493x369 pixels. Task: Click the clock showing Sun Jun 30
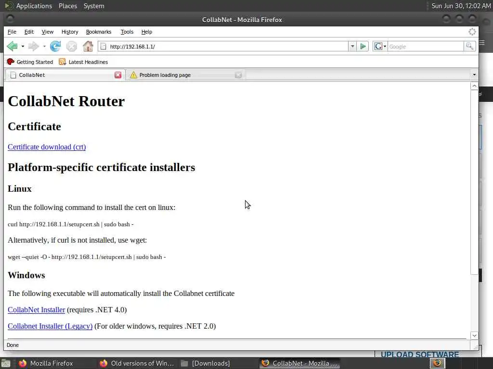click(461, 6)
